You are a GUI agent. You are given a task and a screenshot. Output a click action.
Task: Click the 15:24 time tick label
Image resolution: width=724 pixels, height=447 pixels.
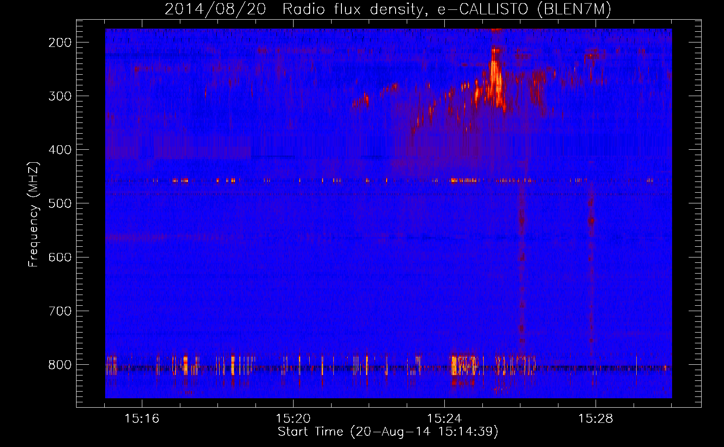click(444, 418)
